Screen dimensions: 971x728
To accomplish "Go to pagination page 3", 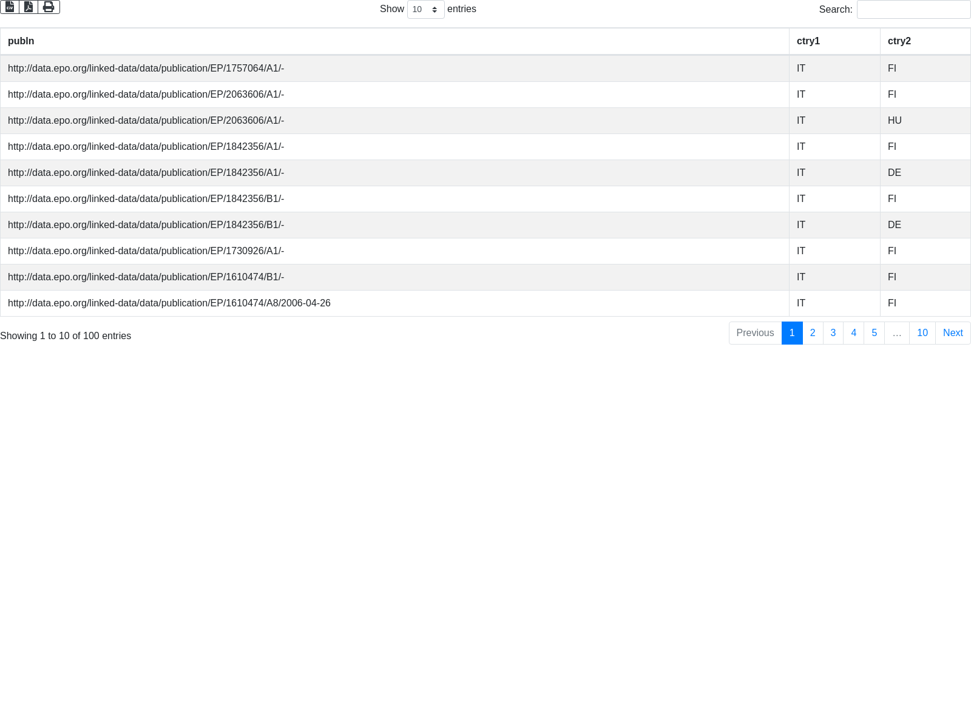I will point(833,333).
